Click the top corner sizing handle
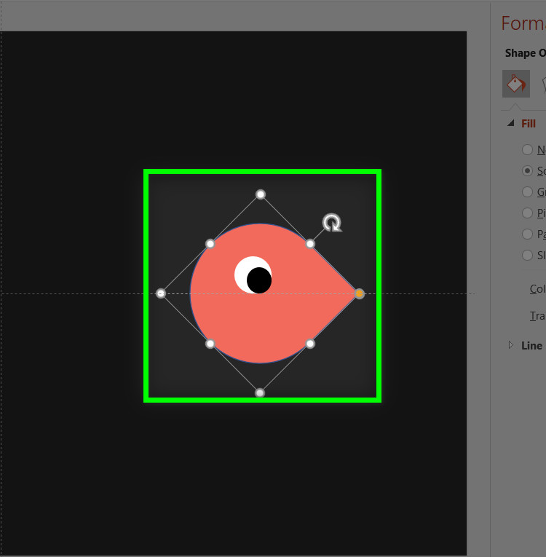Screen dimensions: 546x557 [x=261, y=194]
